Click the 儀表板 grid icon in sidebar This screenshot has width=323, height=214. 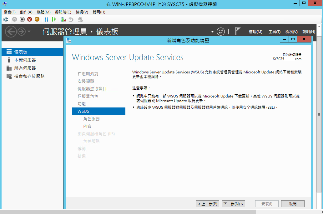9,52
